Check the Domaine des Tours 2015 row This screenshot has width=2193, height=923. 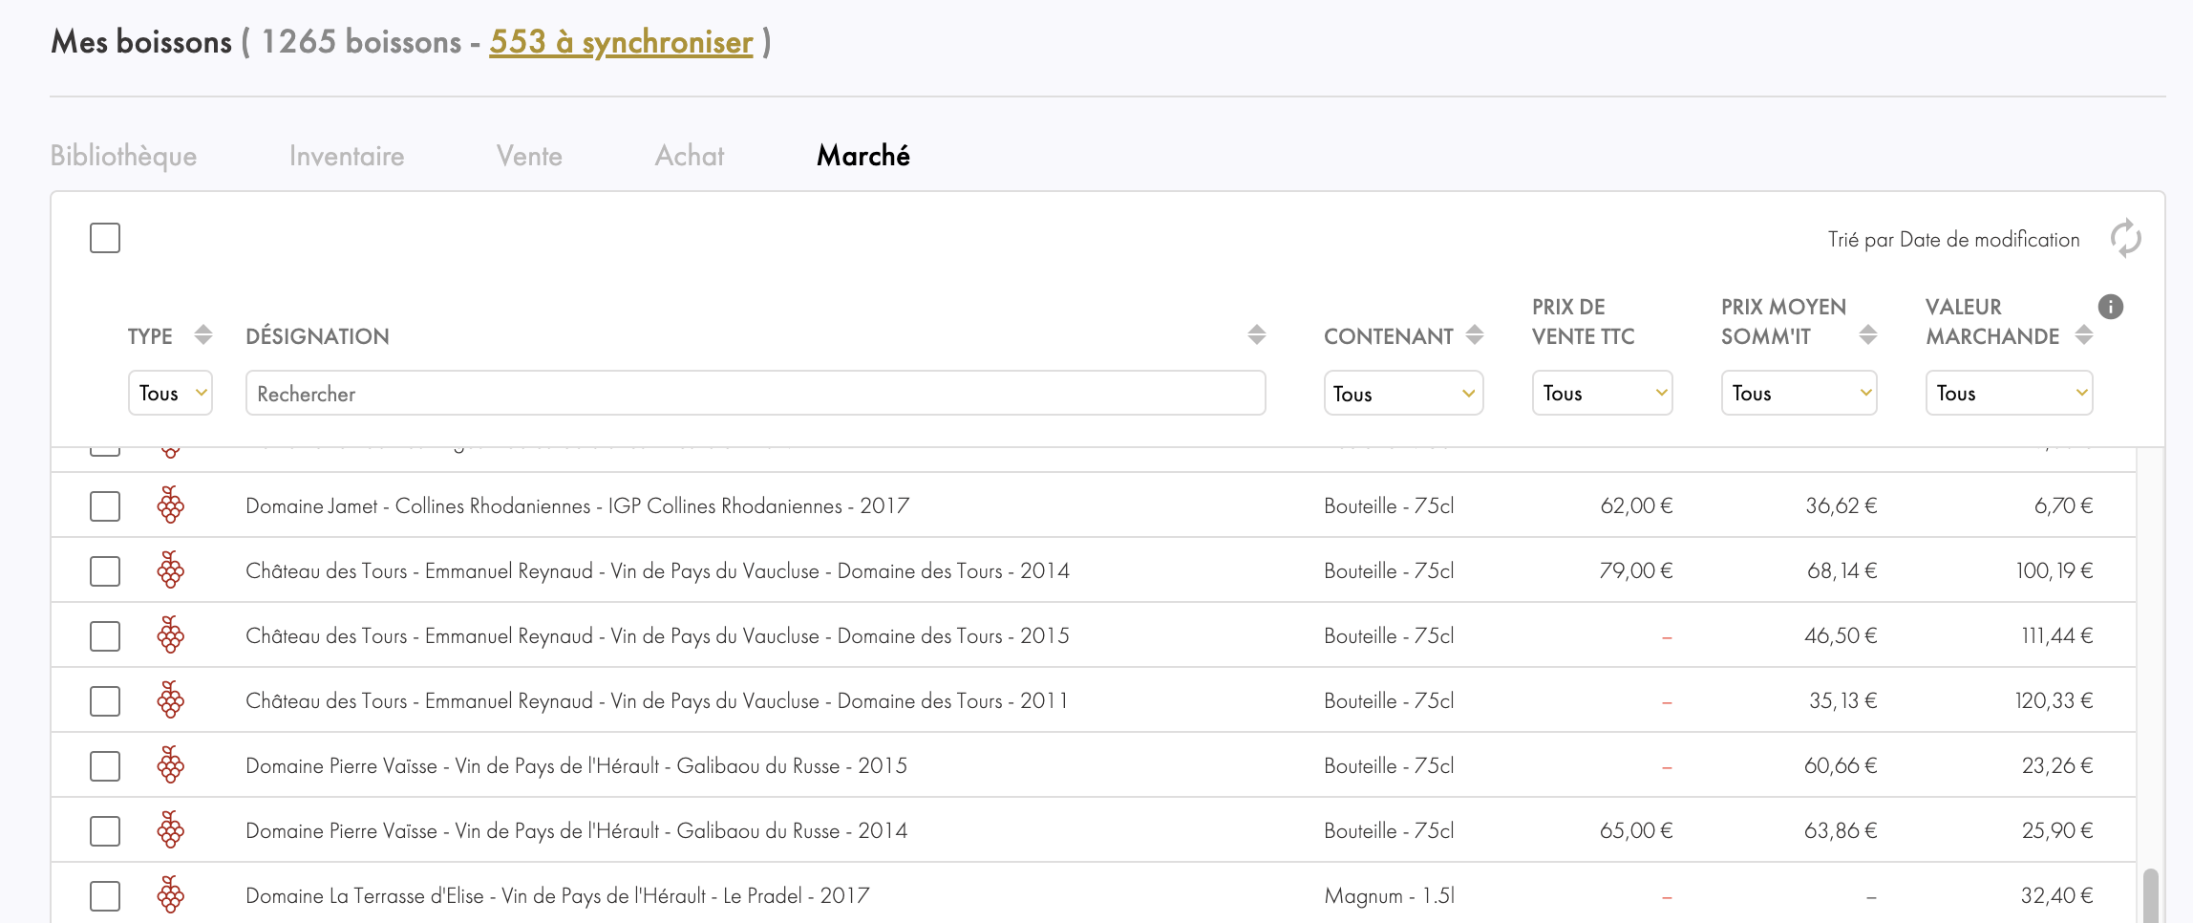pos(105,636)
